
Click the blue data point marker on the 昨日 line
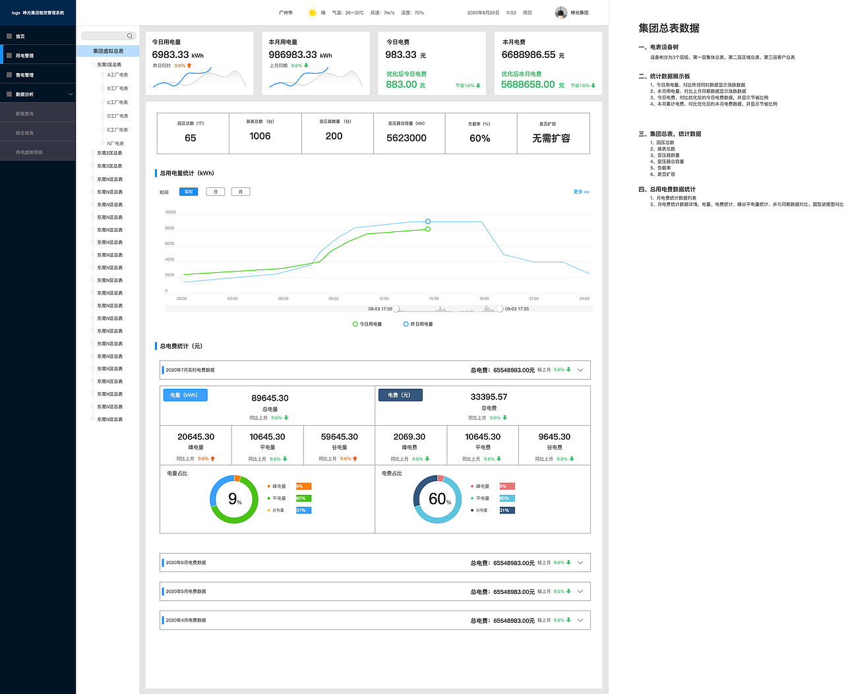click(x=428, y=221)
